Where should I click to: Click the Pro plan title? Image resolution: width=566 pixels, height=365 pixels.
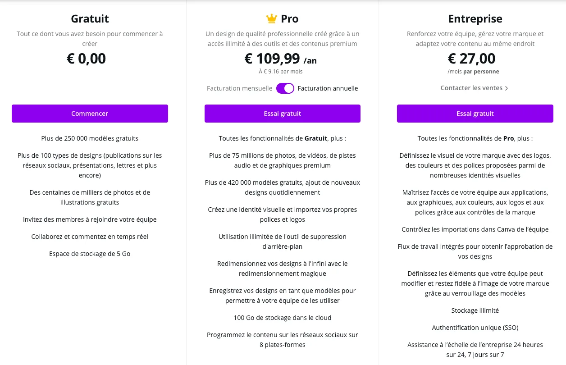click(289, 19)
